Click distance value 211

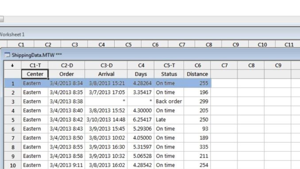pos(197,156)
